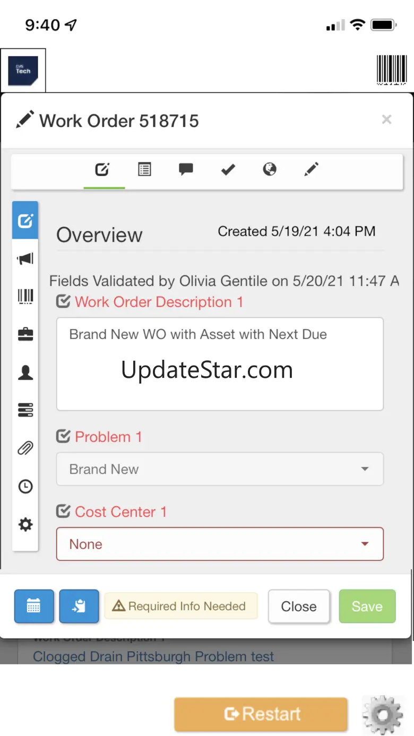Open attachments paperclip icon in sidebar
The height and width of the screenshot is (736, 414).
[25, 448]
